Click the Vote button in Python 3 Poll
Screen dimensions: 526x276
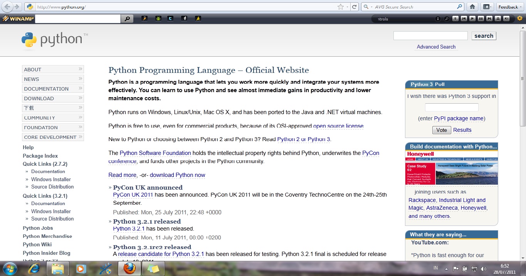[442, 130]
